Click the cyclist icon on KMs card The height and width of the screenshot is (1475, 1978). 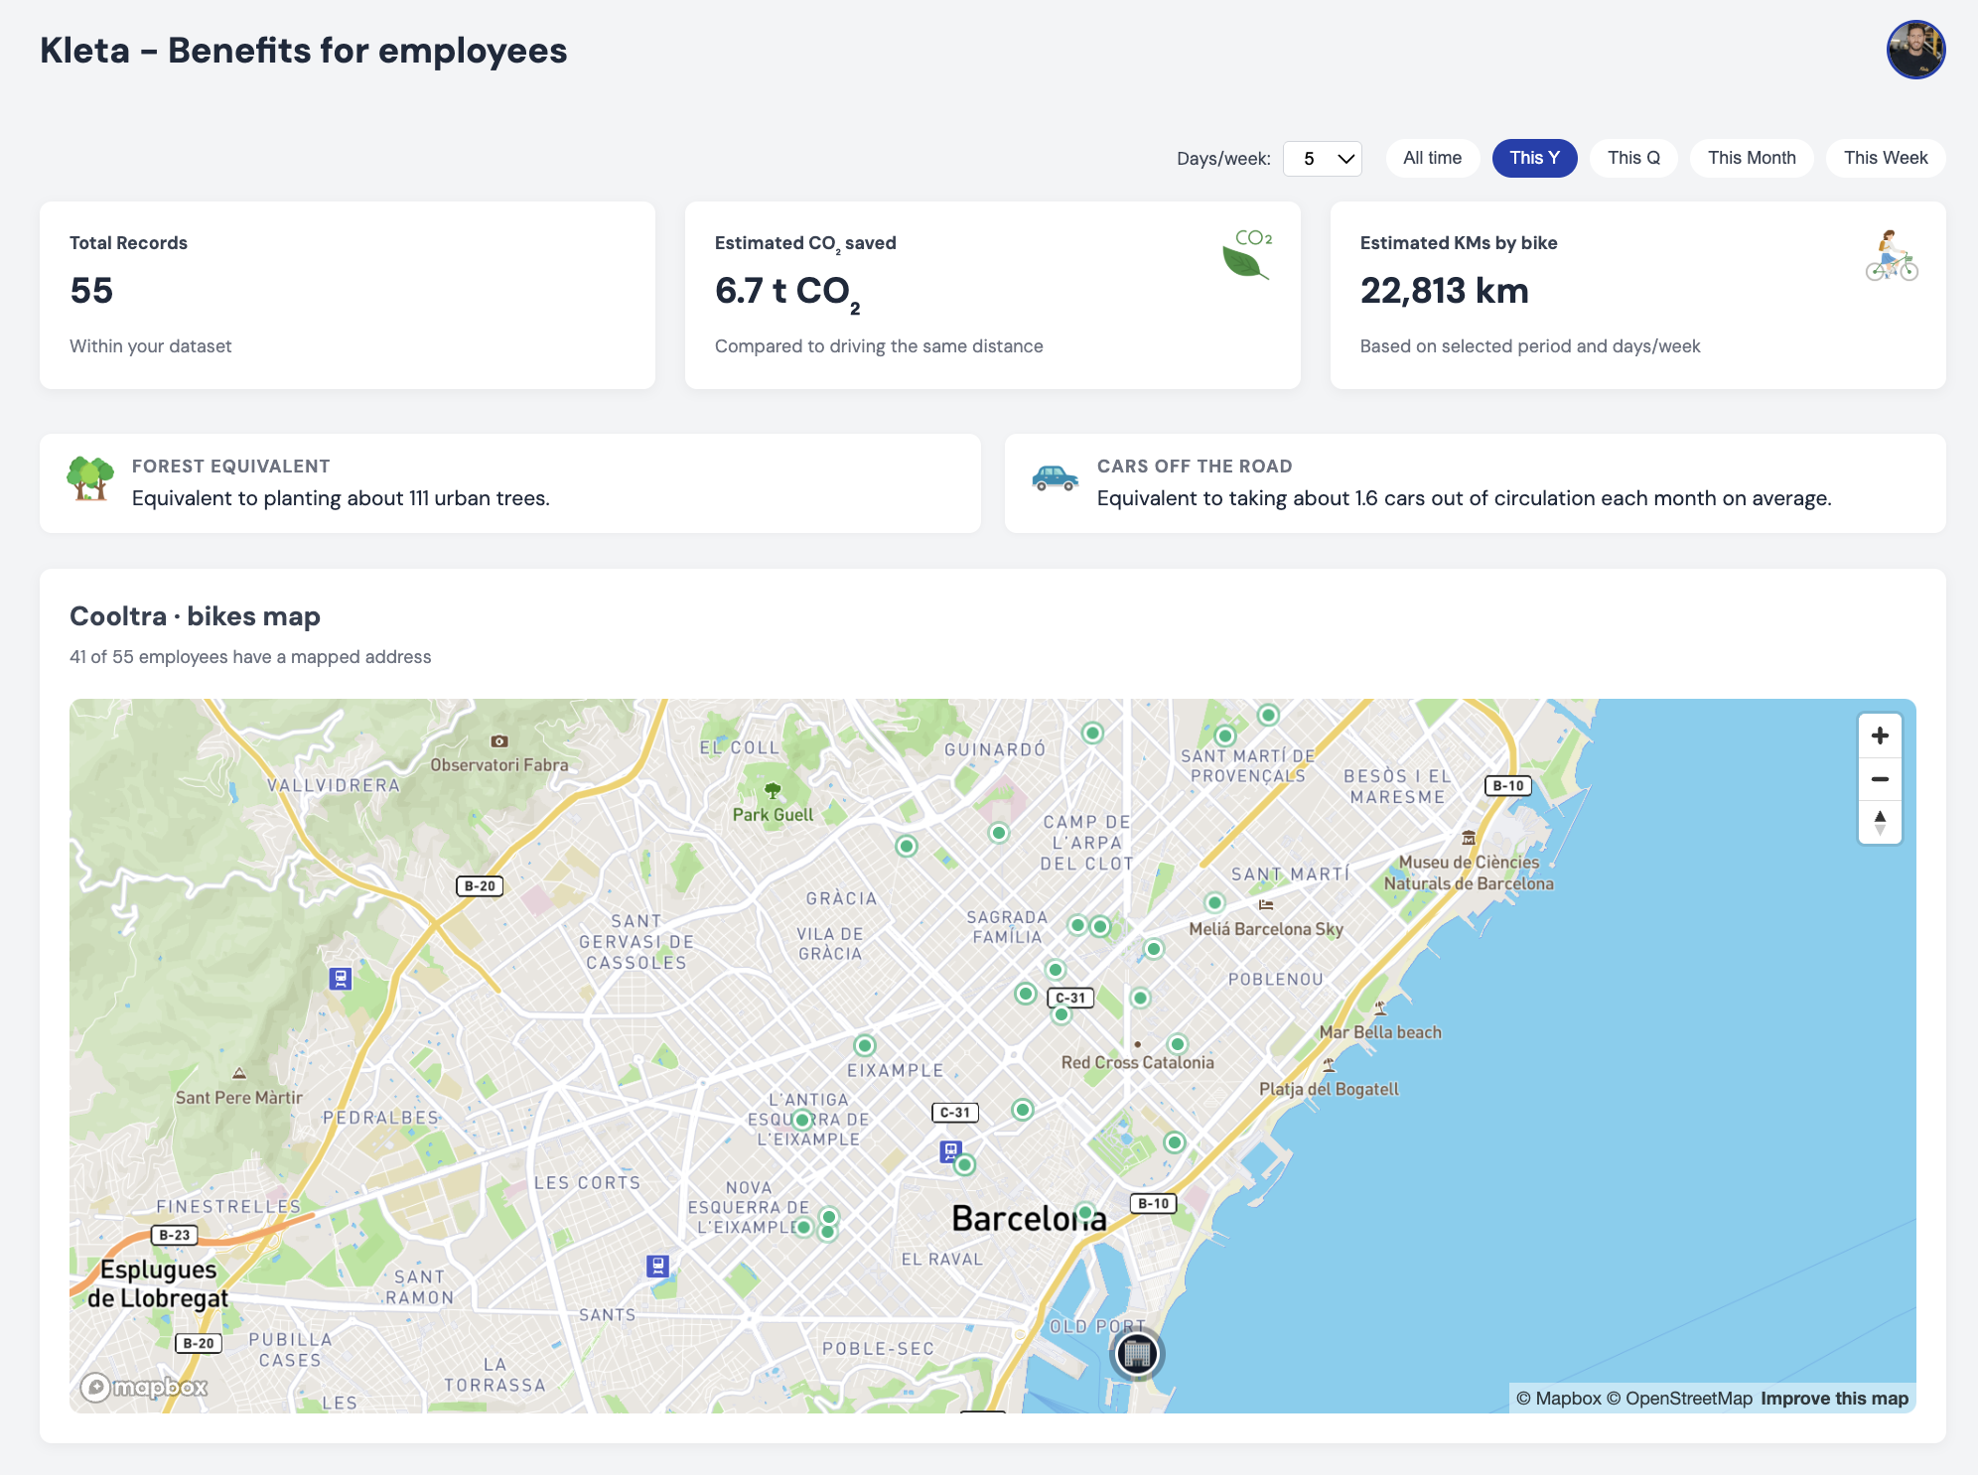(1892, 256)
